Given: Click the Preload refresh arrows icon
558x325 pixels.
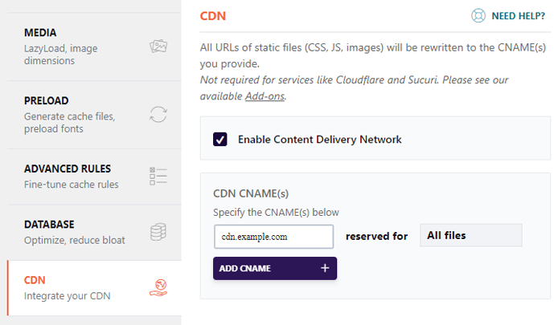Looking at the screenshot, I should [x=158, y=115].
